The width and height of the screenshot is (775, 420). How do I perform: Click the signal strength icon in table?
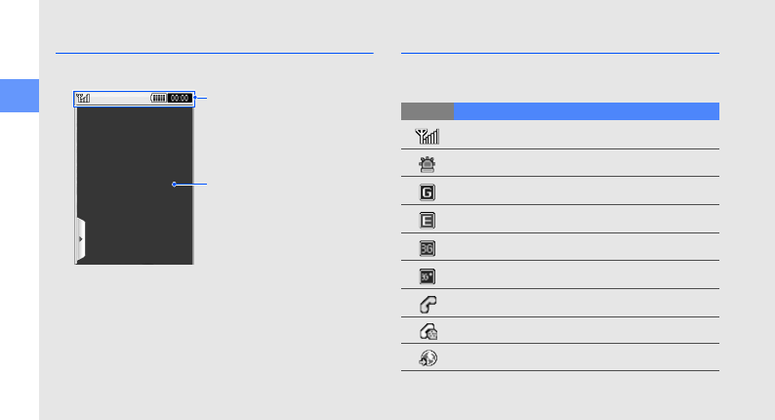click(427, 136)
